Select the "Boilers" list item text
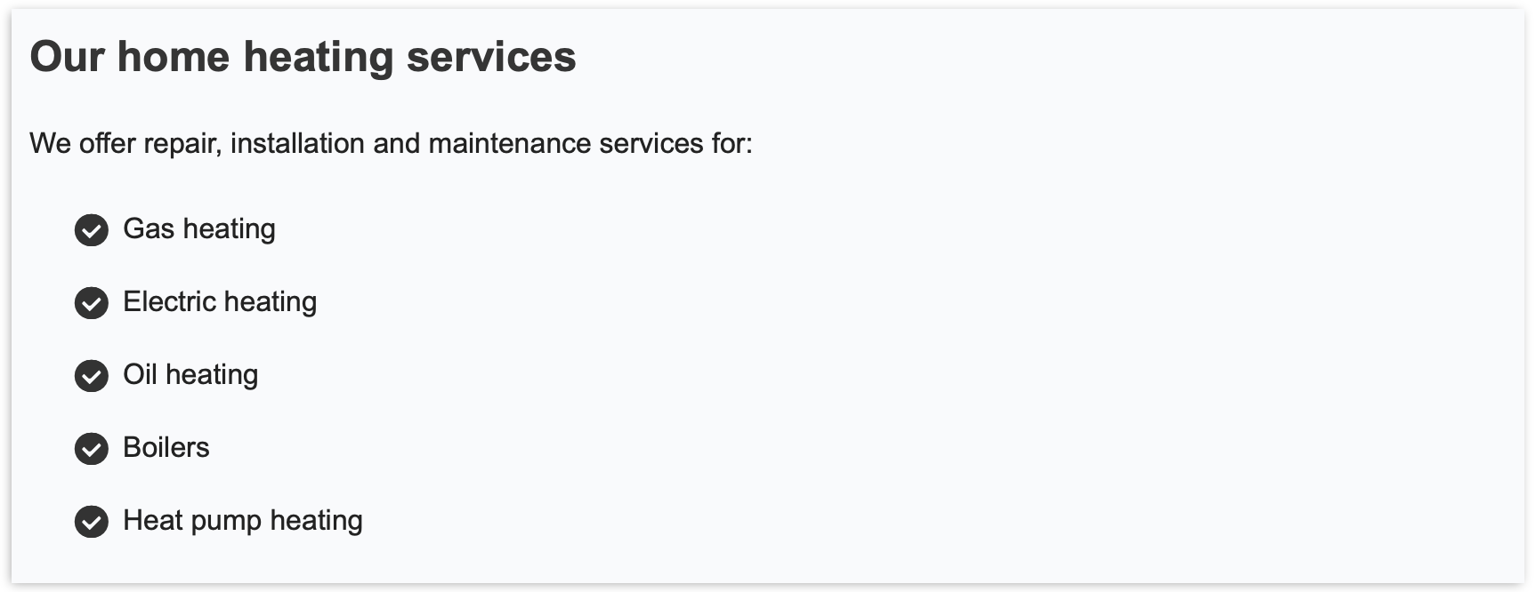Viewport: 1536px width, 592px height. [166, 447]
